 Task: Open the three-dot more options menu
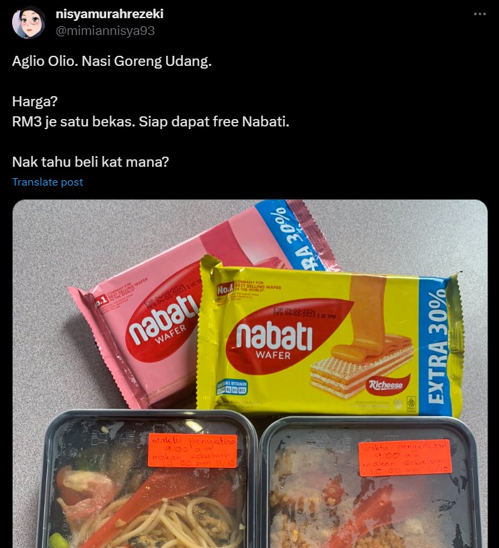pyautogui.click(x=479, y=14)
